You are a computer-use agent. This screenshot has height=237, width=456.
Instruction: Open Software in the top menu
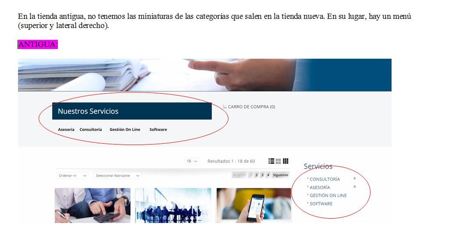(158, 130)
